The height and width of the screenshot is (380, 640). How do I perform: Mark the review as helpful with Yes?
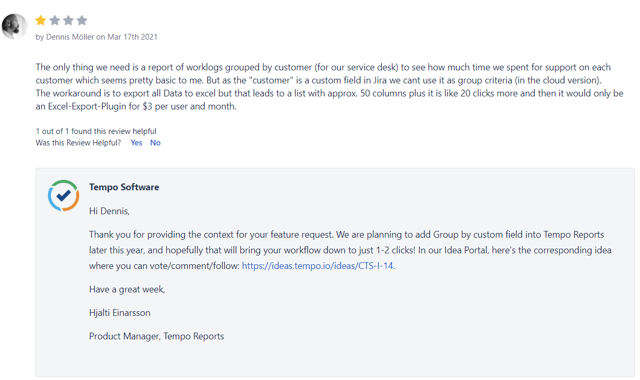pos(137,143)
